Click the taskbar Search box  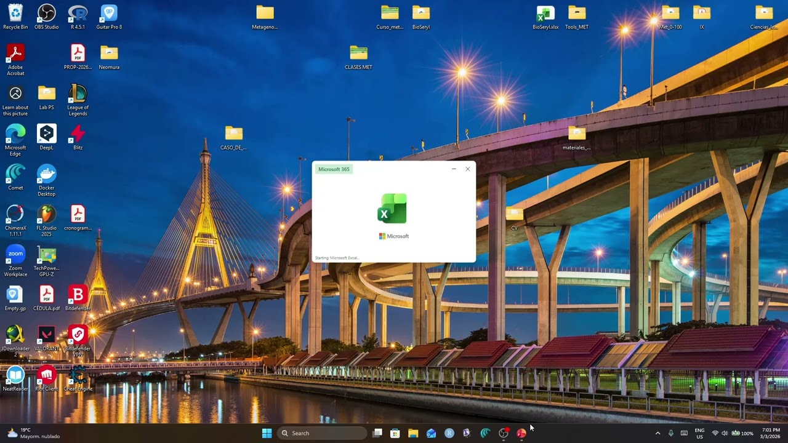click(323, 433)
